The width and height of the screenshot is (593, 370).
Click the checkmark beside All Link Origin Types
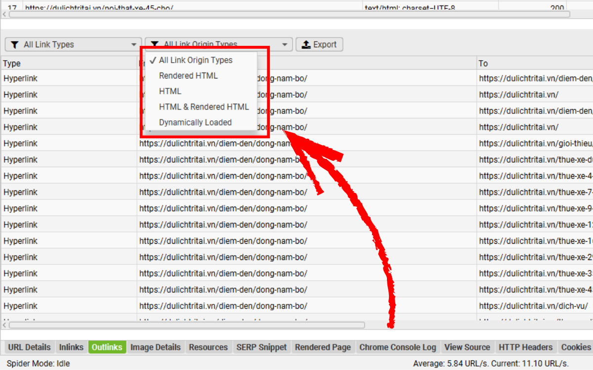tap(153, 60)
